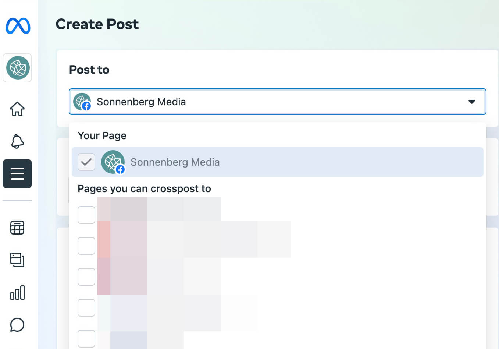Click the 'Pages you can crosspost to' heading
This screenshot has width=499, height=349.
144,189
